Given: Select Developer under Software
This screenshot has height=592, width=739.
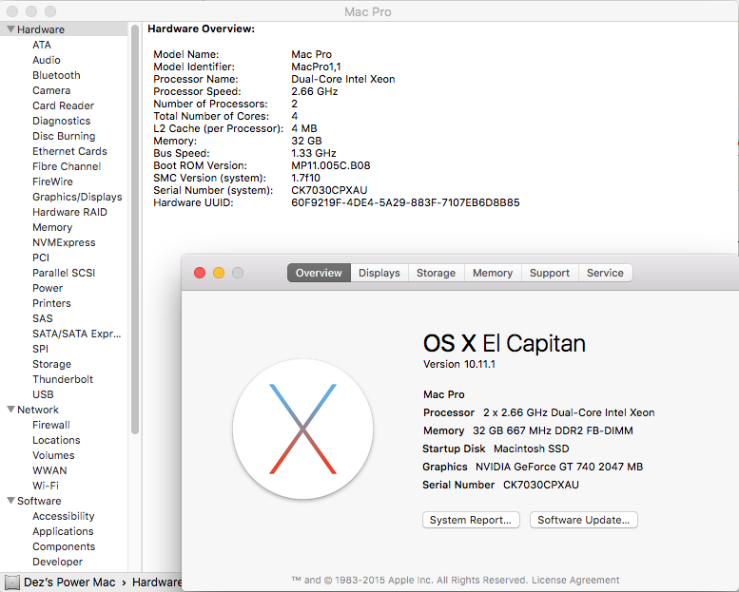Looking at the screenshot, I should pos(57,562).
